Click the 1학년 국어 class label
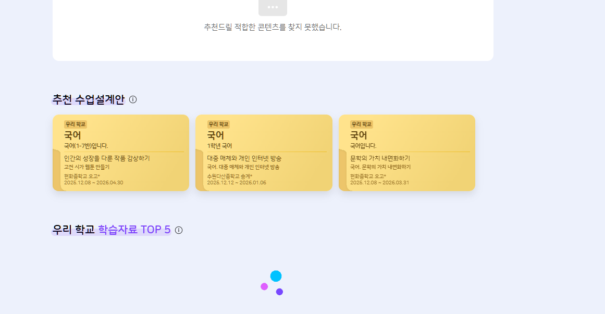Viewport: 605px width, 314px height. coord(219,146)
